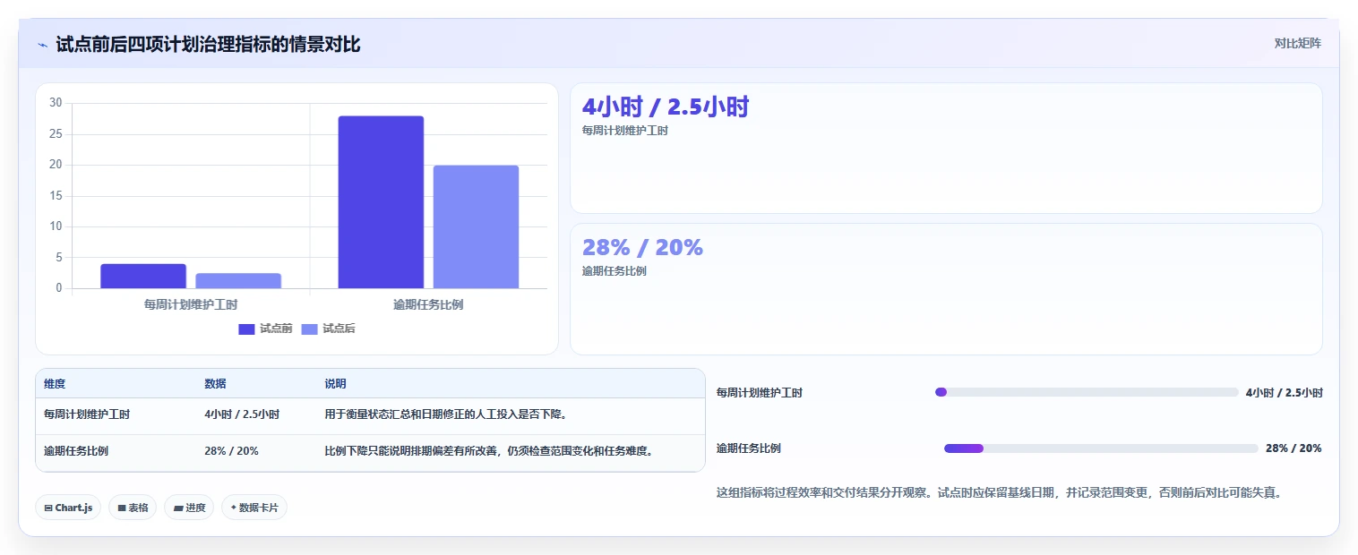The image size is (1358, 555).
Task: Click the footnote starting 这组指标将过程效率
Action: pos(1000,492)
